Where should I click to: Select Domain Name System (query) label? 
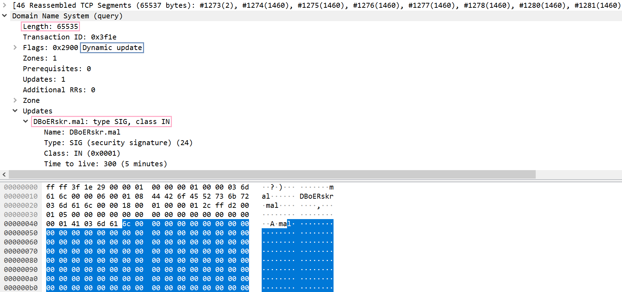coord(68,16)
